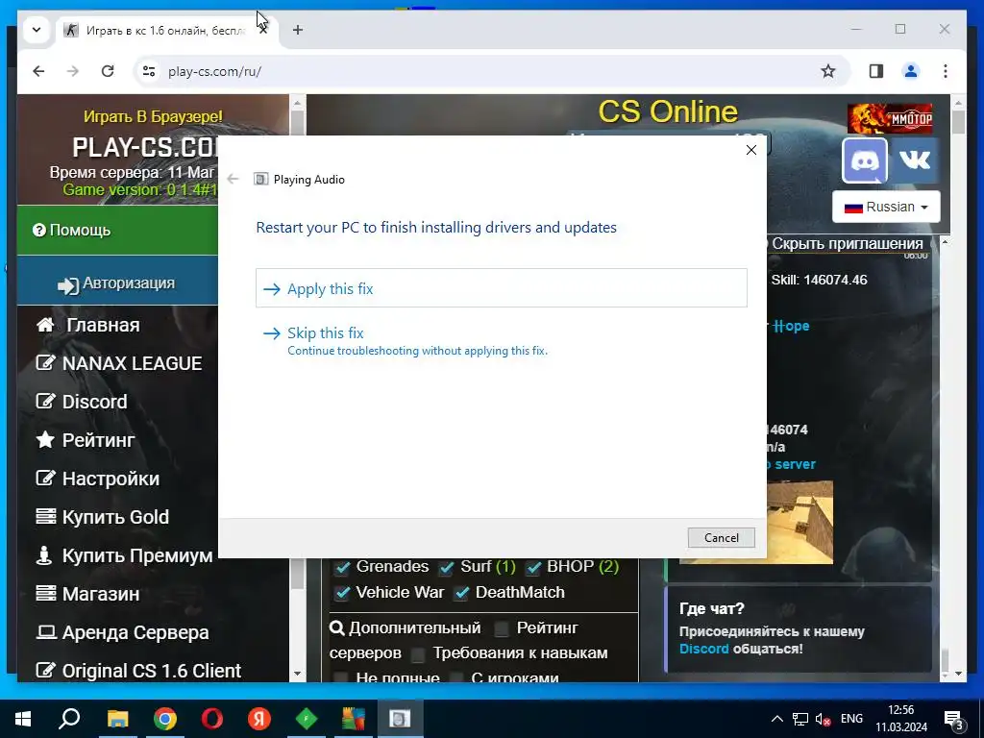Open the Russian language dropdown

coord(886,207)
